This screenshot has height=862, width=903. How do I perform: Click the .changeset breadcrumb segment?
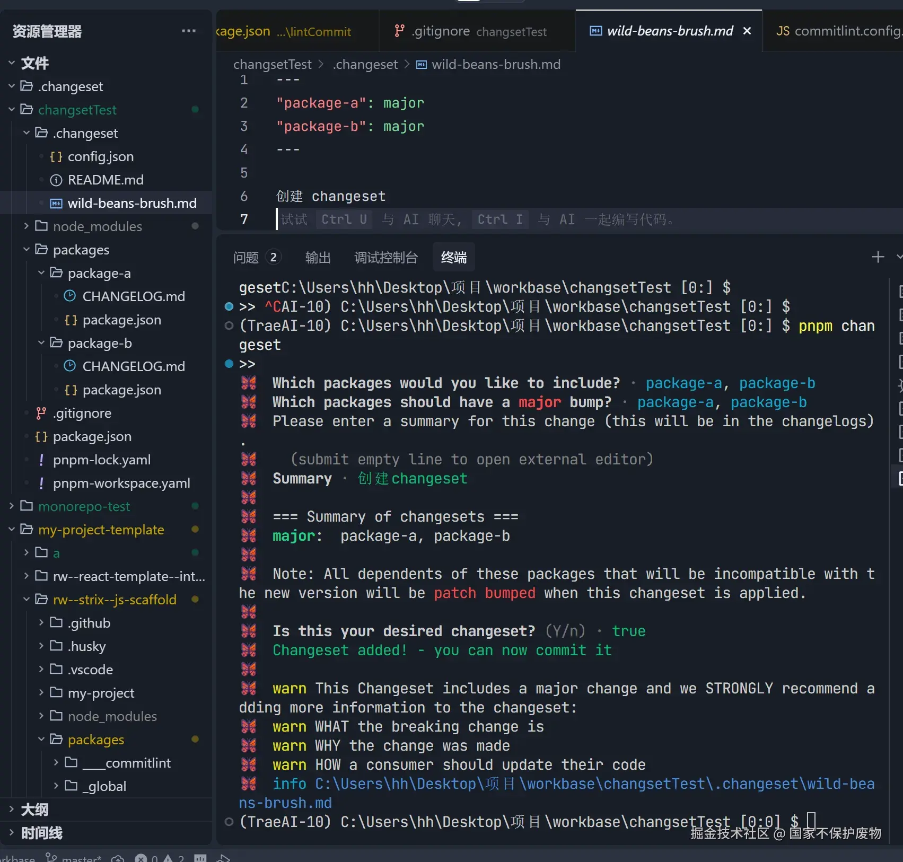pos(365,65)
